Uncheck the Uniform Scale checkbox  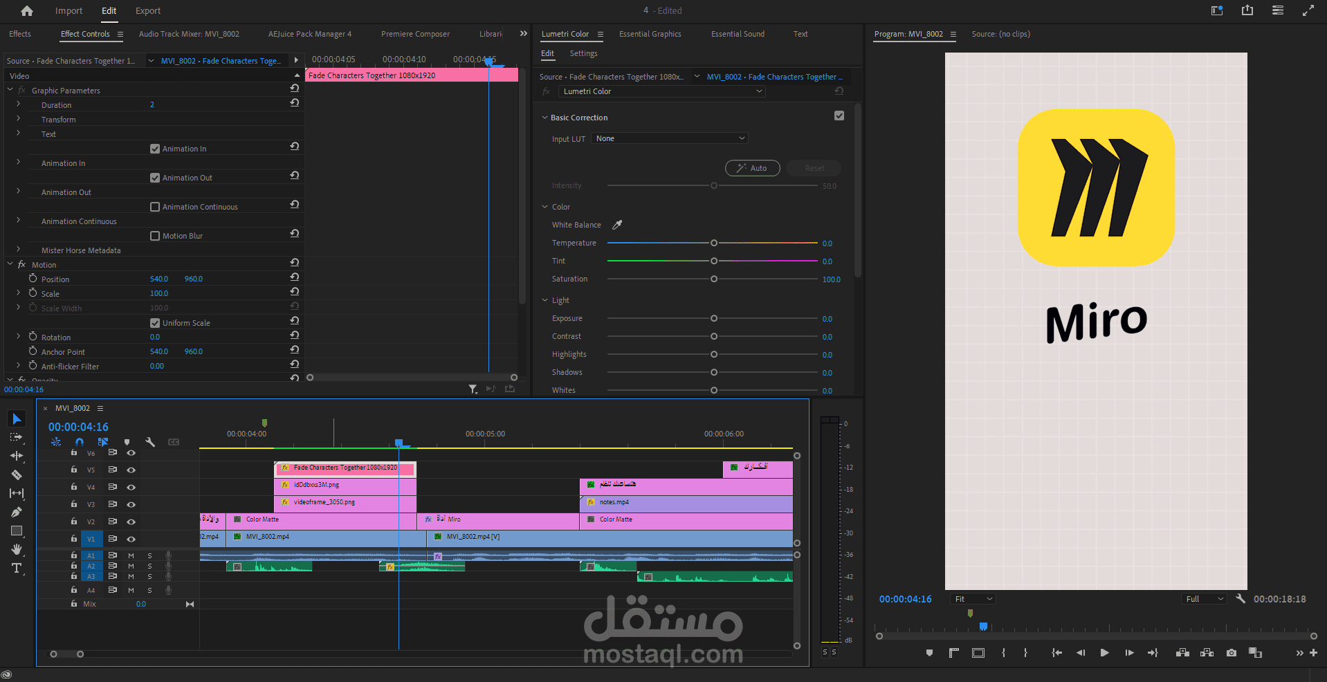click(155, 323)
